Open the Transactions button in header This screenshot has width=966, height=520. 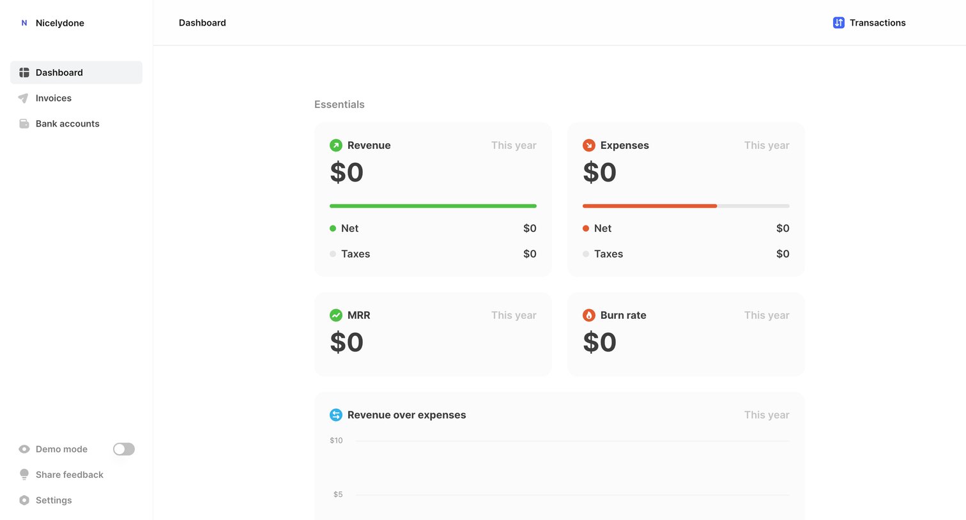coord(870,23)
